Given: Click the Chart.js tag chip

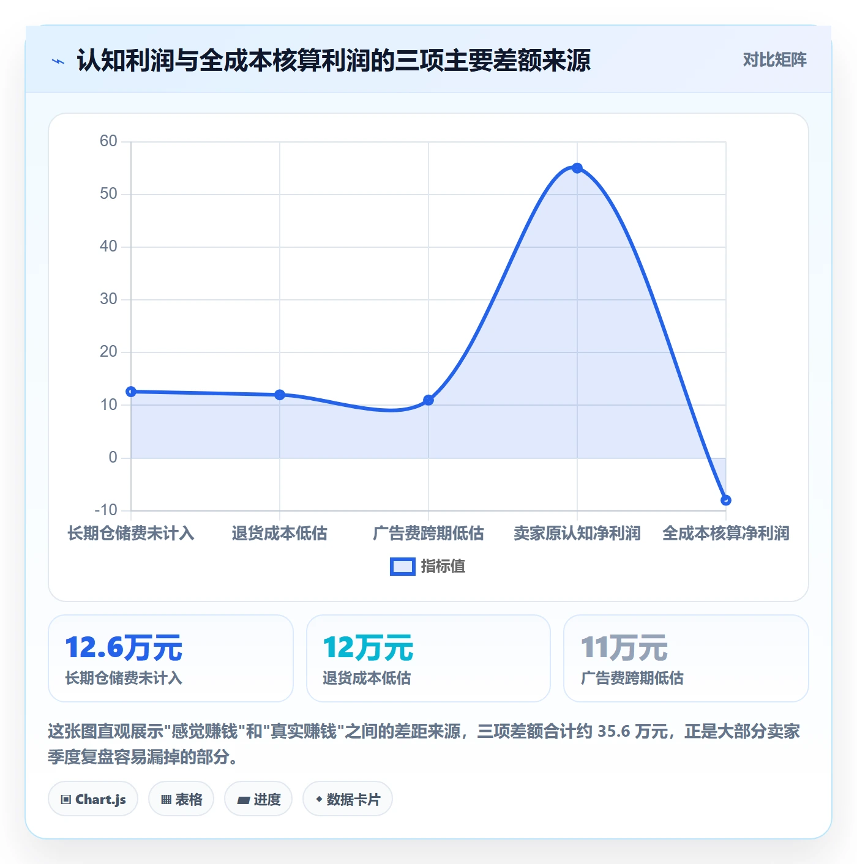Looking at the screenshot, I should pyautogui.click(x=93, y=799).
